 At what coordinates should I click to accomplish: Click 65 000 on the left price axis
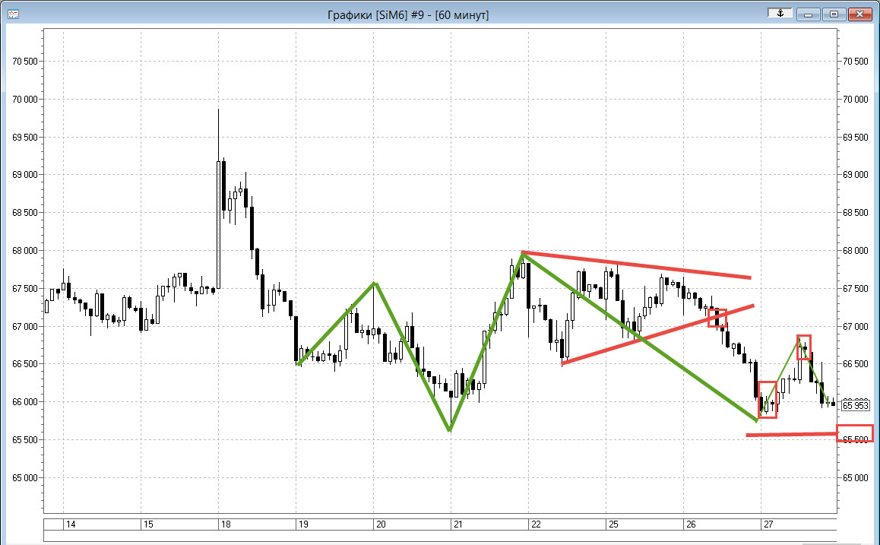coord(25,477)
